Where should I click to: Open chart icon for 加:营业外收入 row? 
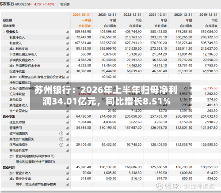[67, 173]
